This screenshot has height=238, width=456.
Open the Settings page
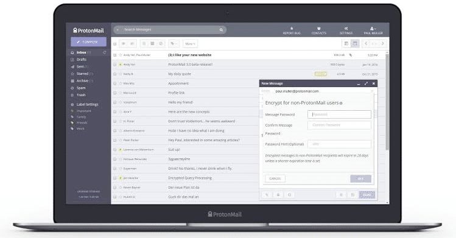tap(346, 30)
